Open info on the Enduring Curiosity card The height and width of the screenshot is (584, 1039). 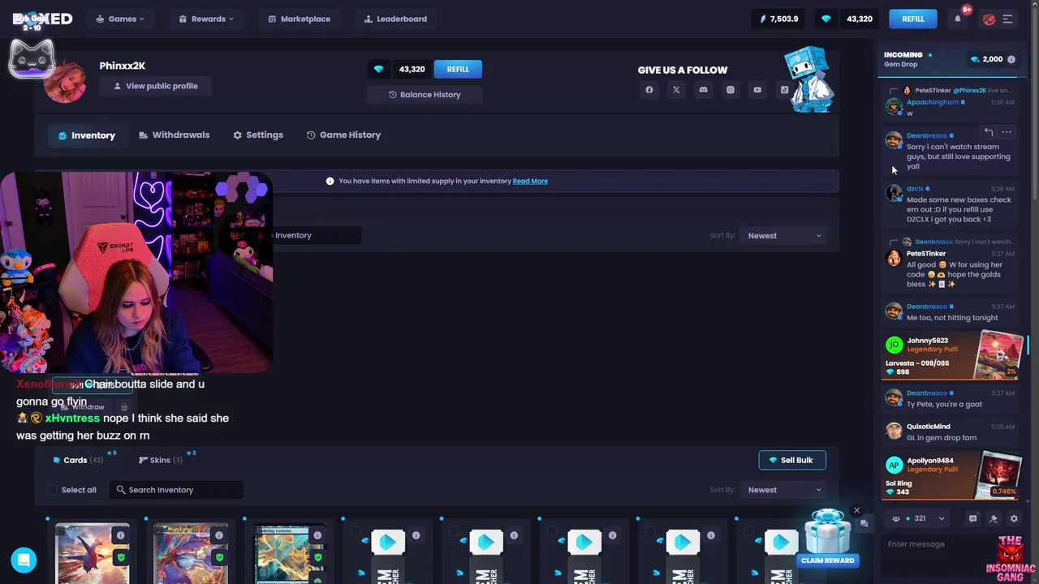tap(317, 535)
